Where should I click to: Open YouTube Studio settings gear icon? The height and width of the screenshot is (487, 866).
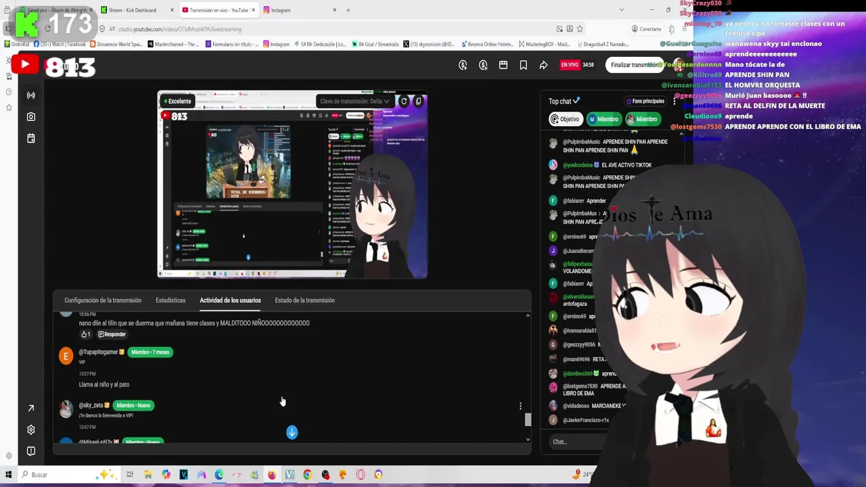tap(30, 430)
